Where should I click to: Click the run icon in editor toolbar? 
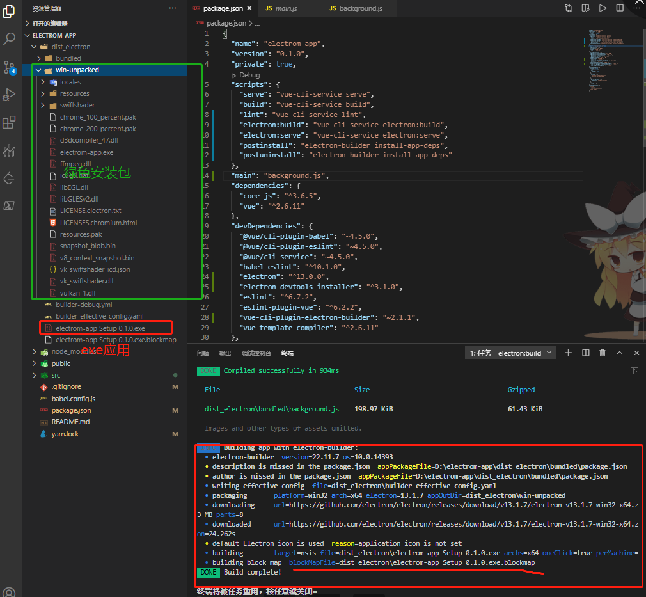pyautogui.click(x=603, y=8)
